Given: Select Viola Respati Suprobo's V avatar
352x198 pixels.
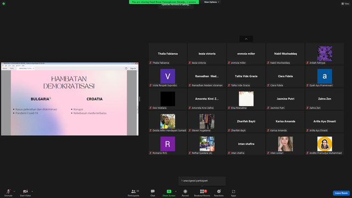Looking at the screenshot, I should (x=168, y=76).
